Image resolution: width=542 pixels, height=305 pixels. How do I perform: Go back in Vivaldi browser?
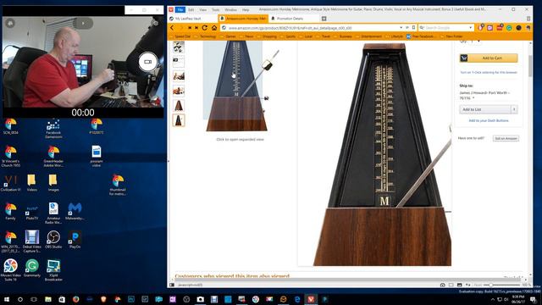point(172,28)
